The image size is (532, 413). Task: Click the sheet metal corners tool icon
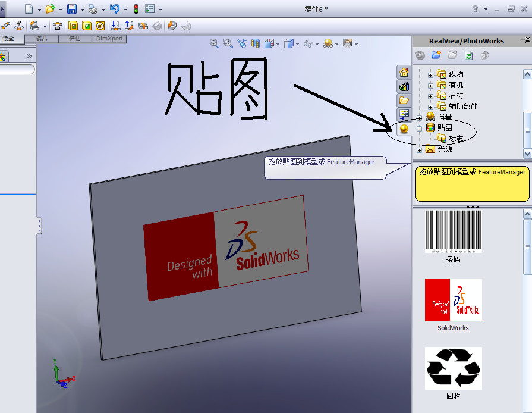34,26
